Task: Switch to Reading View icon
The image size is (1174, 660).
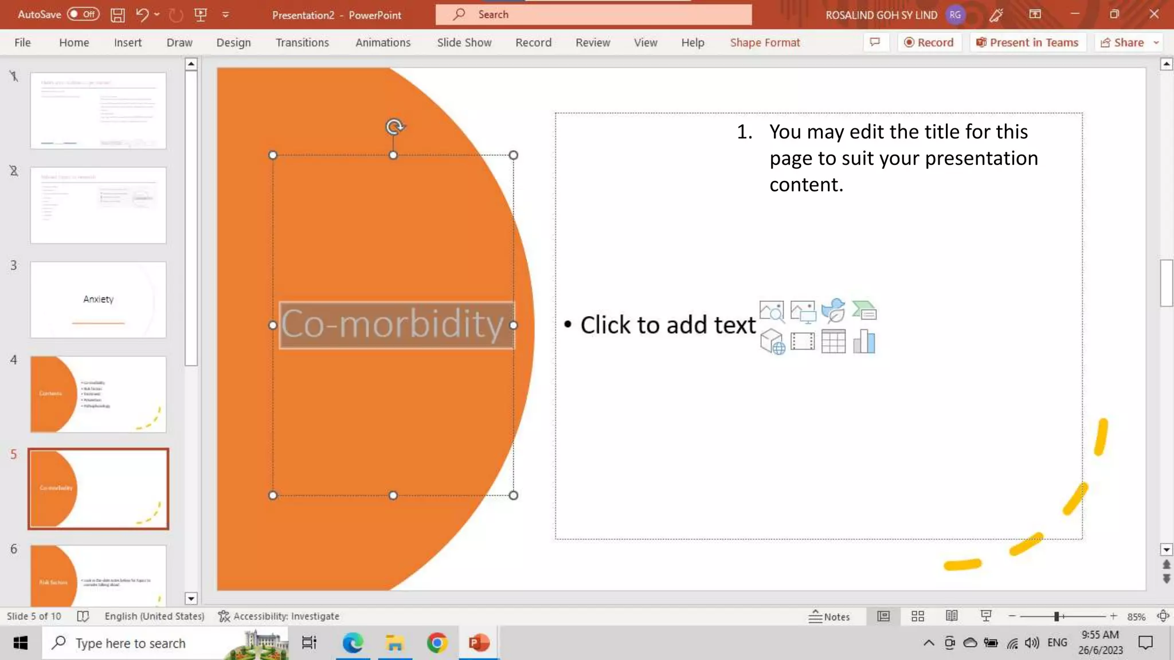Action: (952, 616)
